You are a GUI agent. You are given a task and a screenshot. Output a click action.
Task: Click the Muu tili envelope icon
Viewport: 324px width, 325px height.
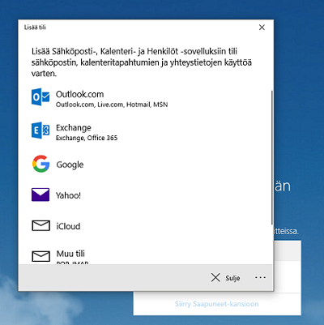tap(40, 256)
